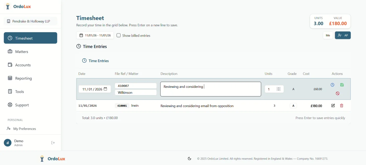
Task: Open calendar picker in date field
Action: click(105, 89)
